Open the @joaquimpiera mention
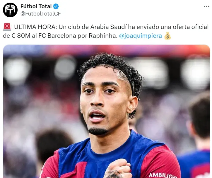The image size is (212, 178). [x=140, y=36]
